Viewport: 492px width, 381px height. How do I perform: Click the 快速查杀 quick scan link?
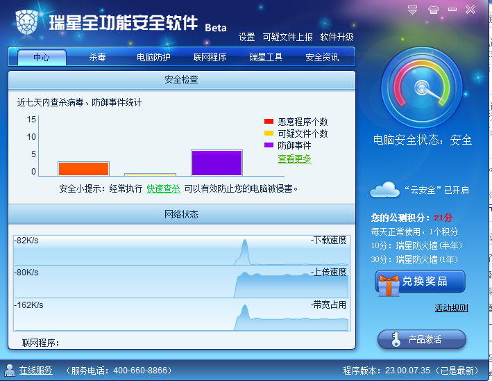pos(164,188)
